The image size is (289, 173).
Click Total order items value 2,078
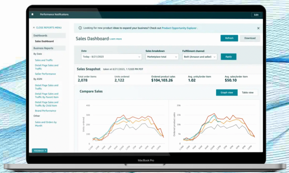(x=83, y=80)
